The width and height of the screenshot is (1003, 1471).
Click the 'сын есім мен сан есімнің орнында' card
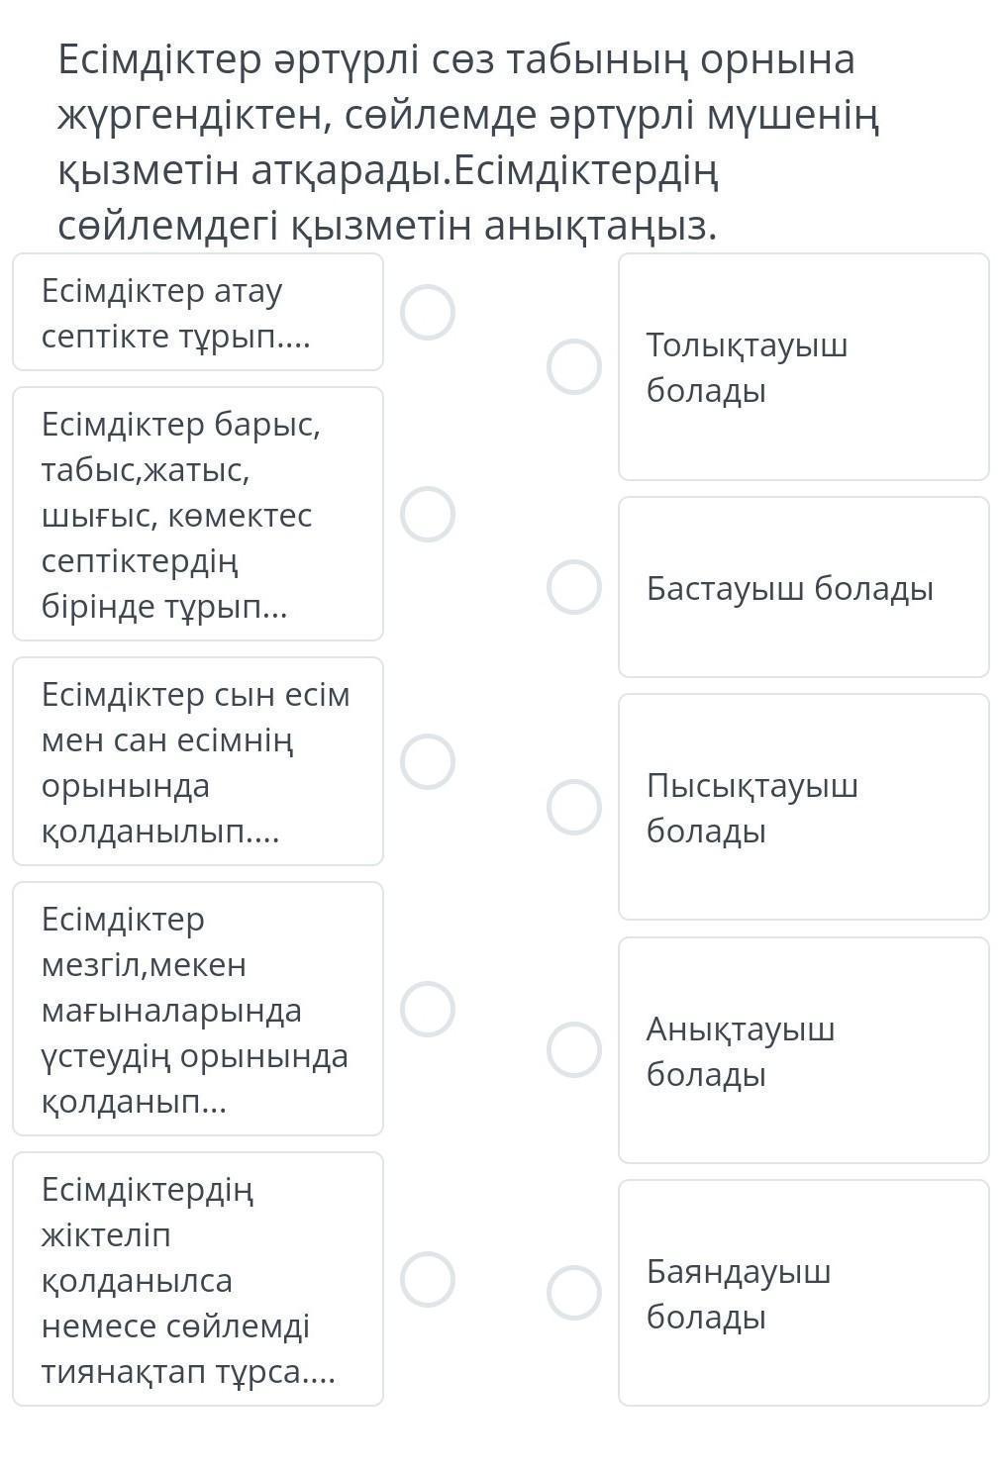tap(198, 762)
